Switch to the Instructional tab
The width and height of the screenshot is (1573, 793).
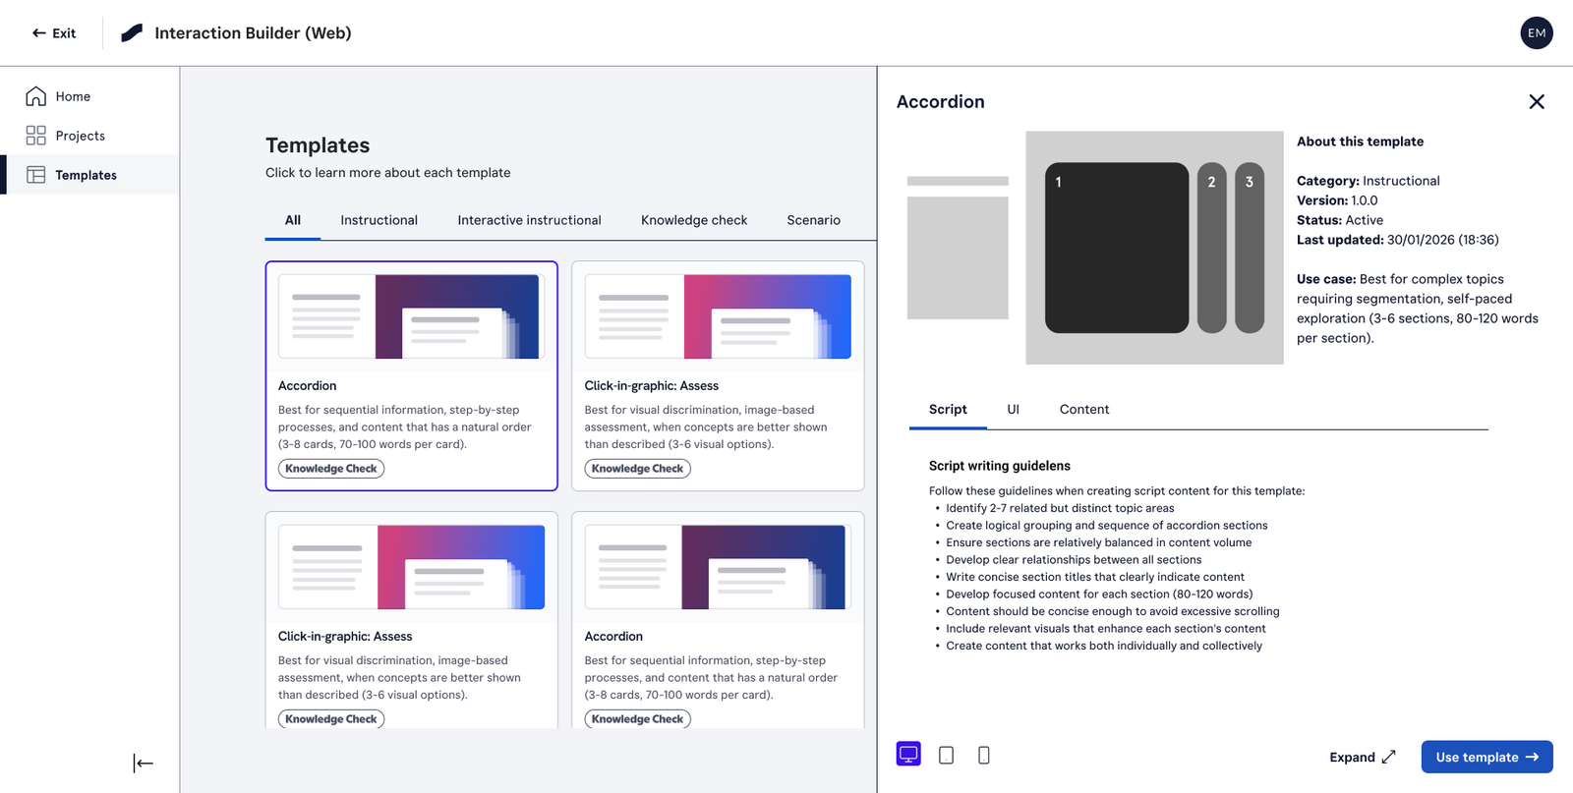point(379,220)
